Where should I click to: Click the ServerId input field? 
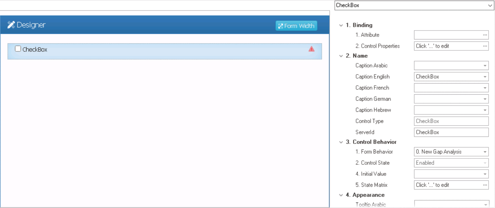(451, 132)
